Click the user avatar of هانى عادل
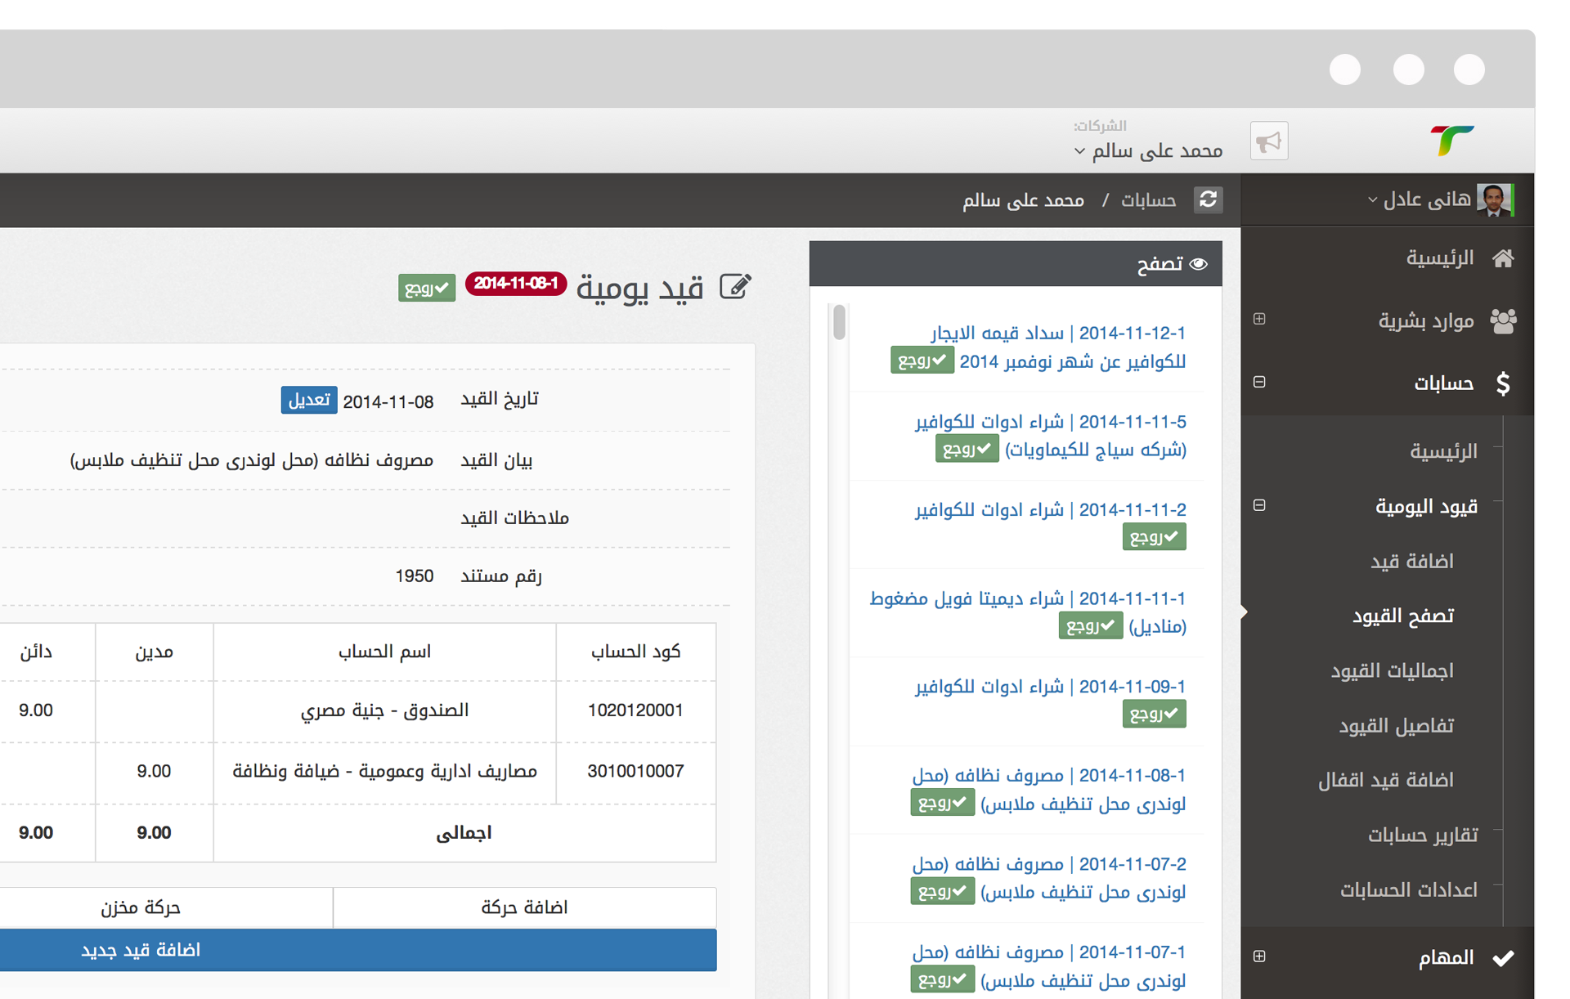The height and width of the screenshot is (999, 1570). point(1494,199)
